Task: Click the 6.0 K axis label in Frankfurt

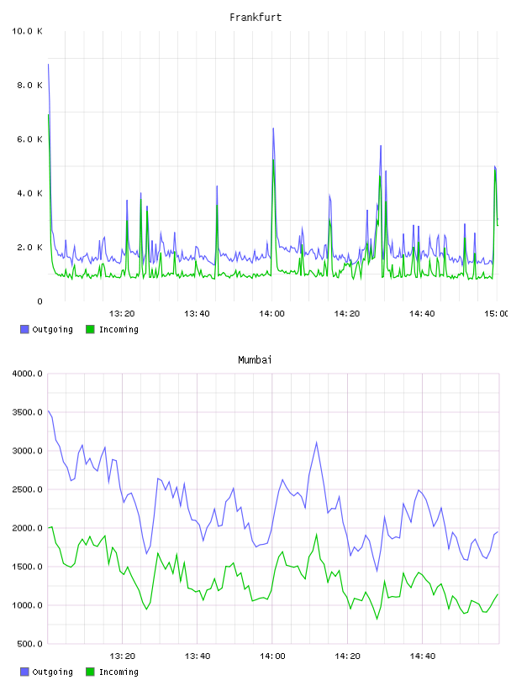Action: click(29, 139)
